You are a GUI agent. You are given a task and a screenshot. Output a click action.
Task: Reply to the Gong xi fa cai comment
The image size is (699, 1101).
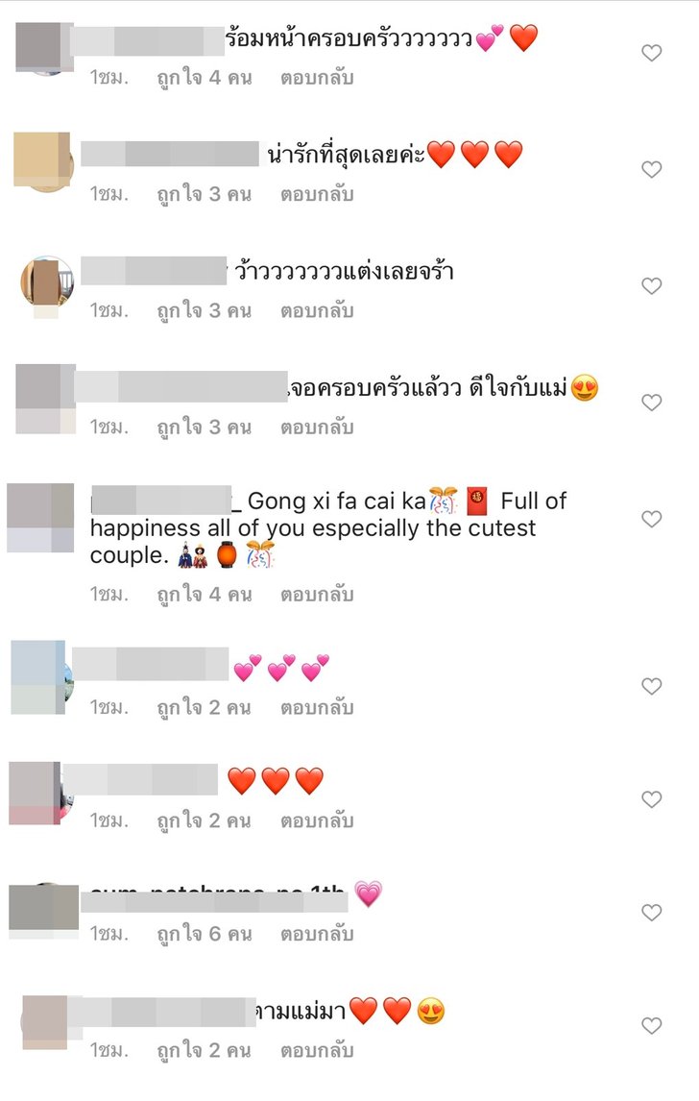[317, 595]
